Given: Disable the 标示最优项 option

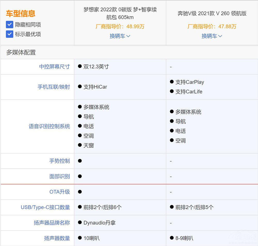Looking at the screenshot, I should click(x=9, y=34).
